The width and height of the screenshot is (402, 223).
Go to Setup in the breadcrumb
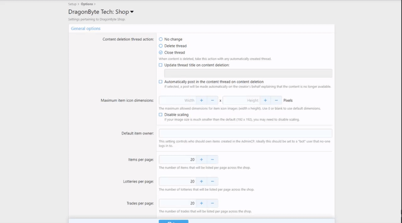coord(72,4)
